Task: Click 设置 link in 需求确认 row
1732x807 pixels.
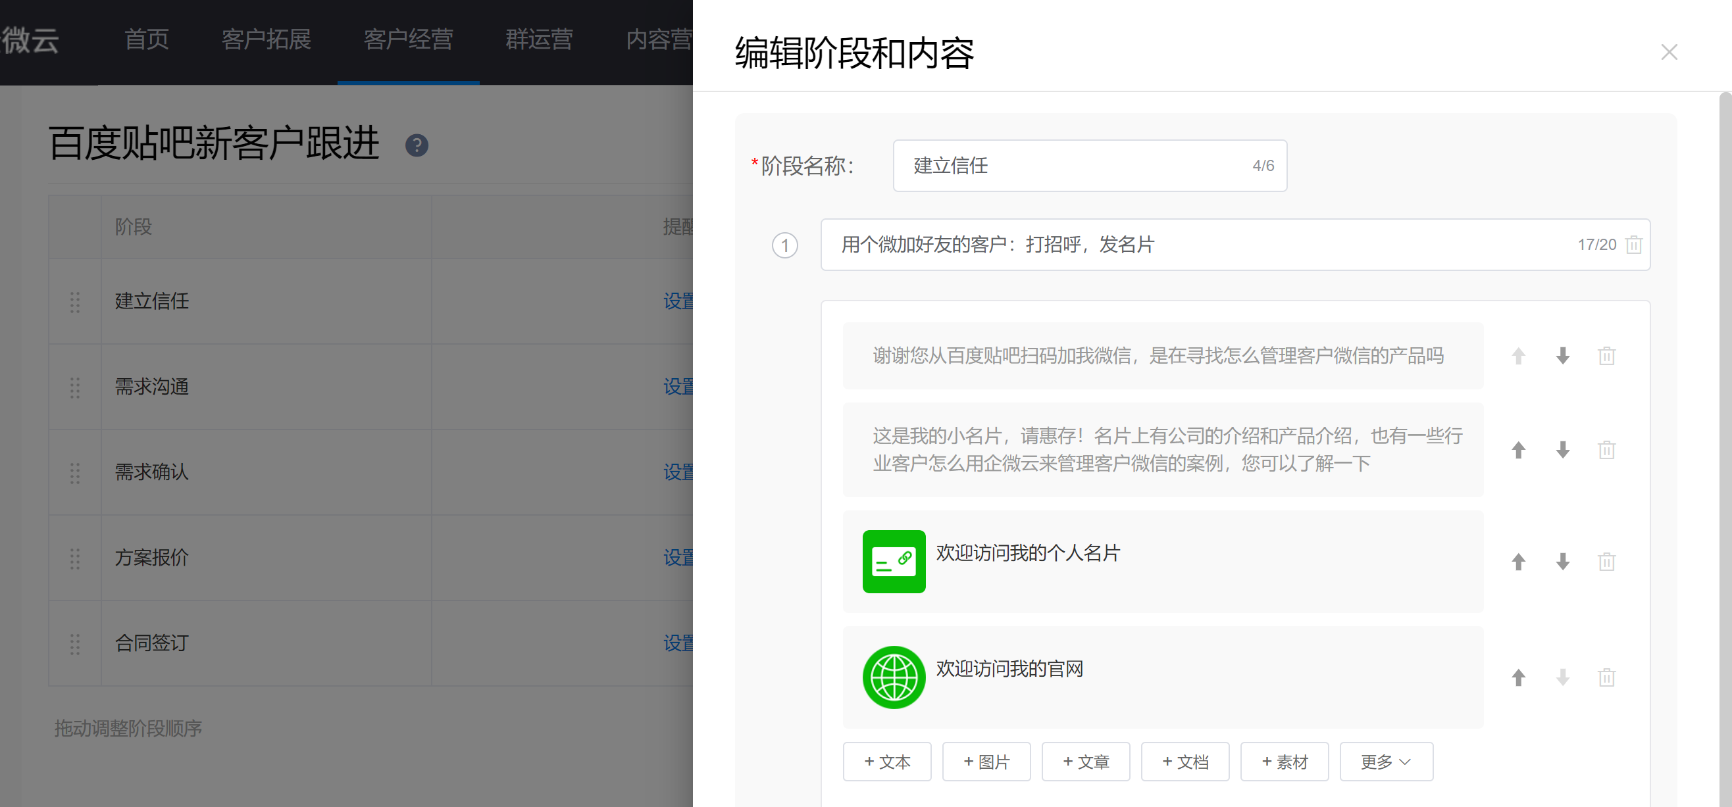Action: tap(678, 472)
